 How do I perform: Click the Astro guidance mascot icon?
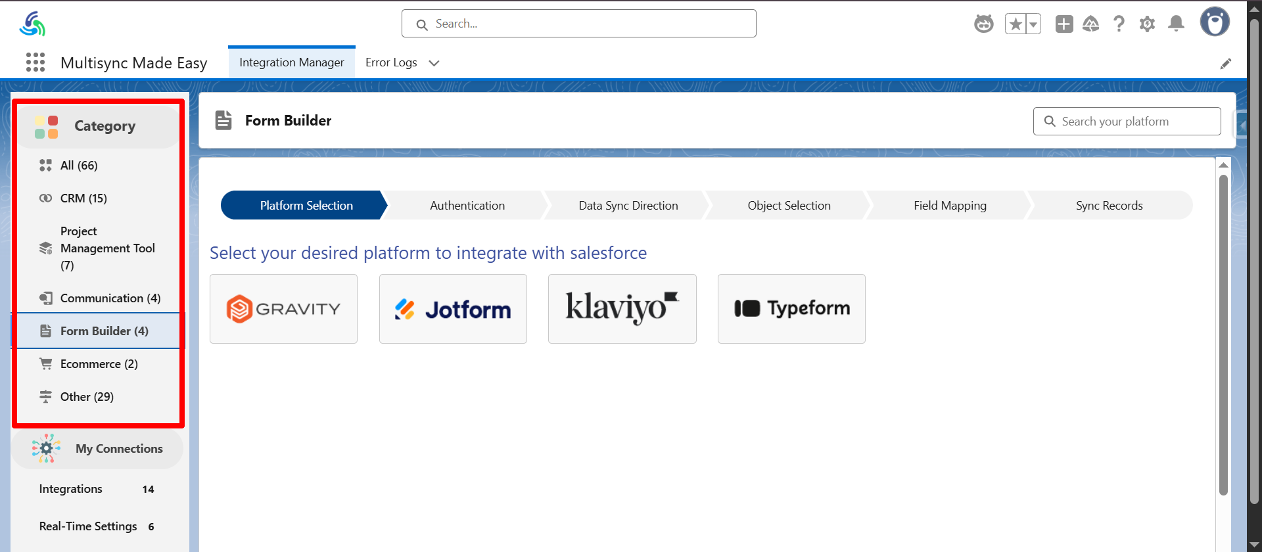click(x=984, y=24)
